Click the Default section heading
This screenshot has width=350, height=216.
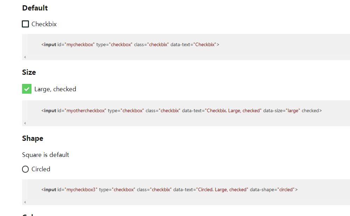tap(35, 8)
